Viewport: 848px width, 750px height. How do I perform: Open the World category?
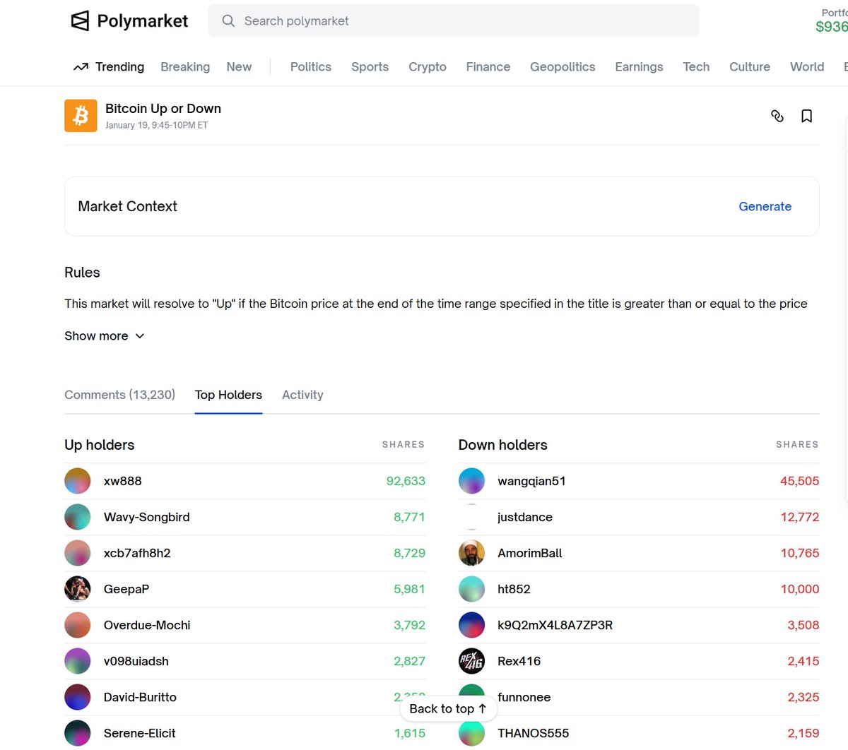807,67
